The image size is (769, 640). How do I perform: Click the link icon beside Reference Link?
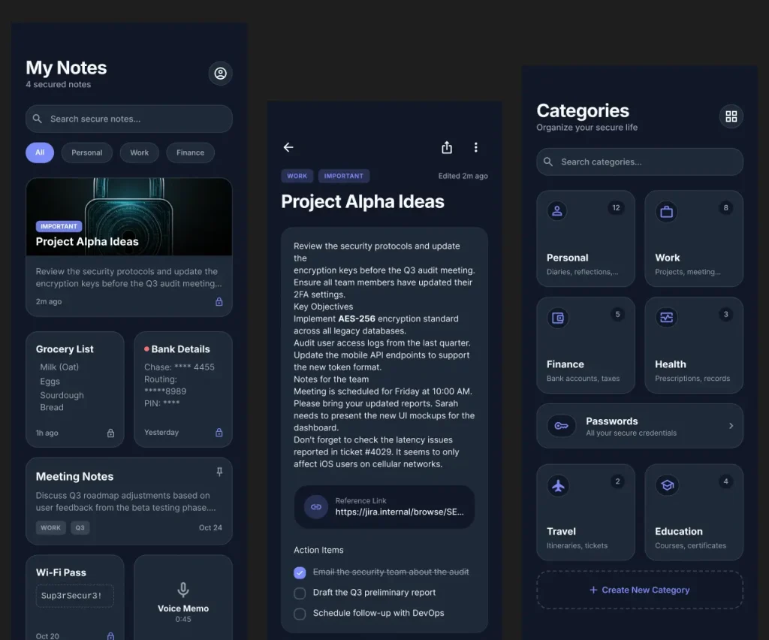316,506
